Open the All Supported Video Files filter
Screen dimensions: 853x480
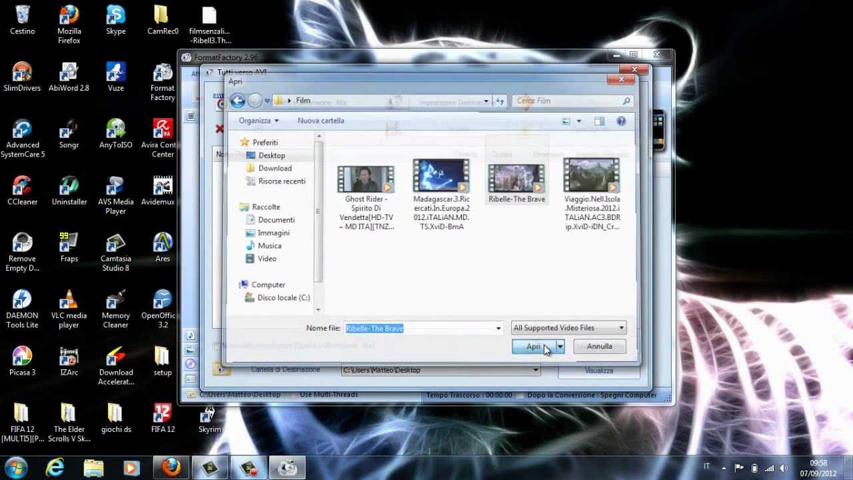[568, 328]
